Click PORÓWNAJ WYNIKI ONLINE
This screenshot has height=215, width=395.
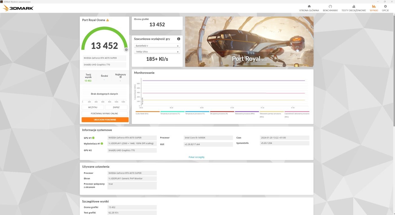tap(104, 113)
